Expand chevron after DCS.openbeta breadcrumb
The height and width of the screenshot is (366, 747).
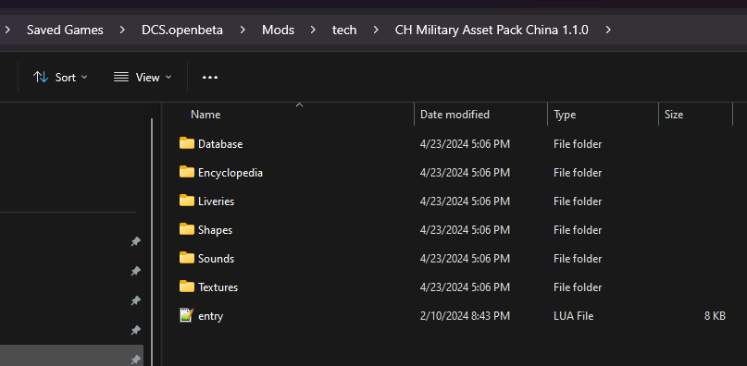point(243,30)
